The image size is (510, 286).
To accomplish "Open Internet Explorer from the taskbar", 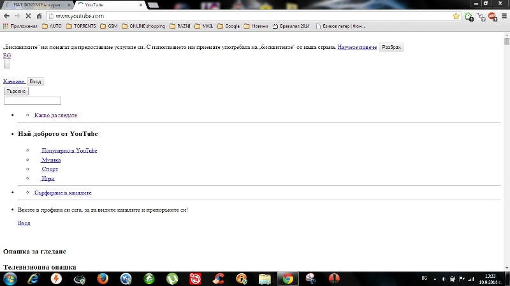I will [33, 278].
